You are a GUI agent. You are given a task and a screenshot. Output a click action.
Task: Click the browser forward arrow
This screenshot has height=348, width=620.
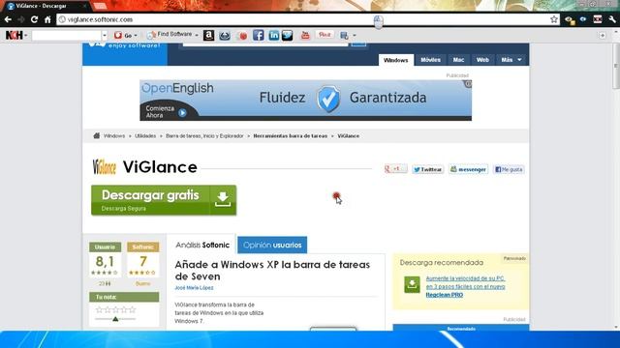pyautogui.click(x=21, y=19)
